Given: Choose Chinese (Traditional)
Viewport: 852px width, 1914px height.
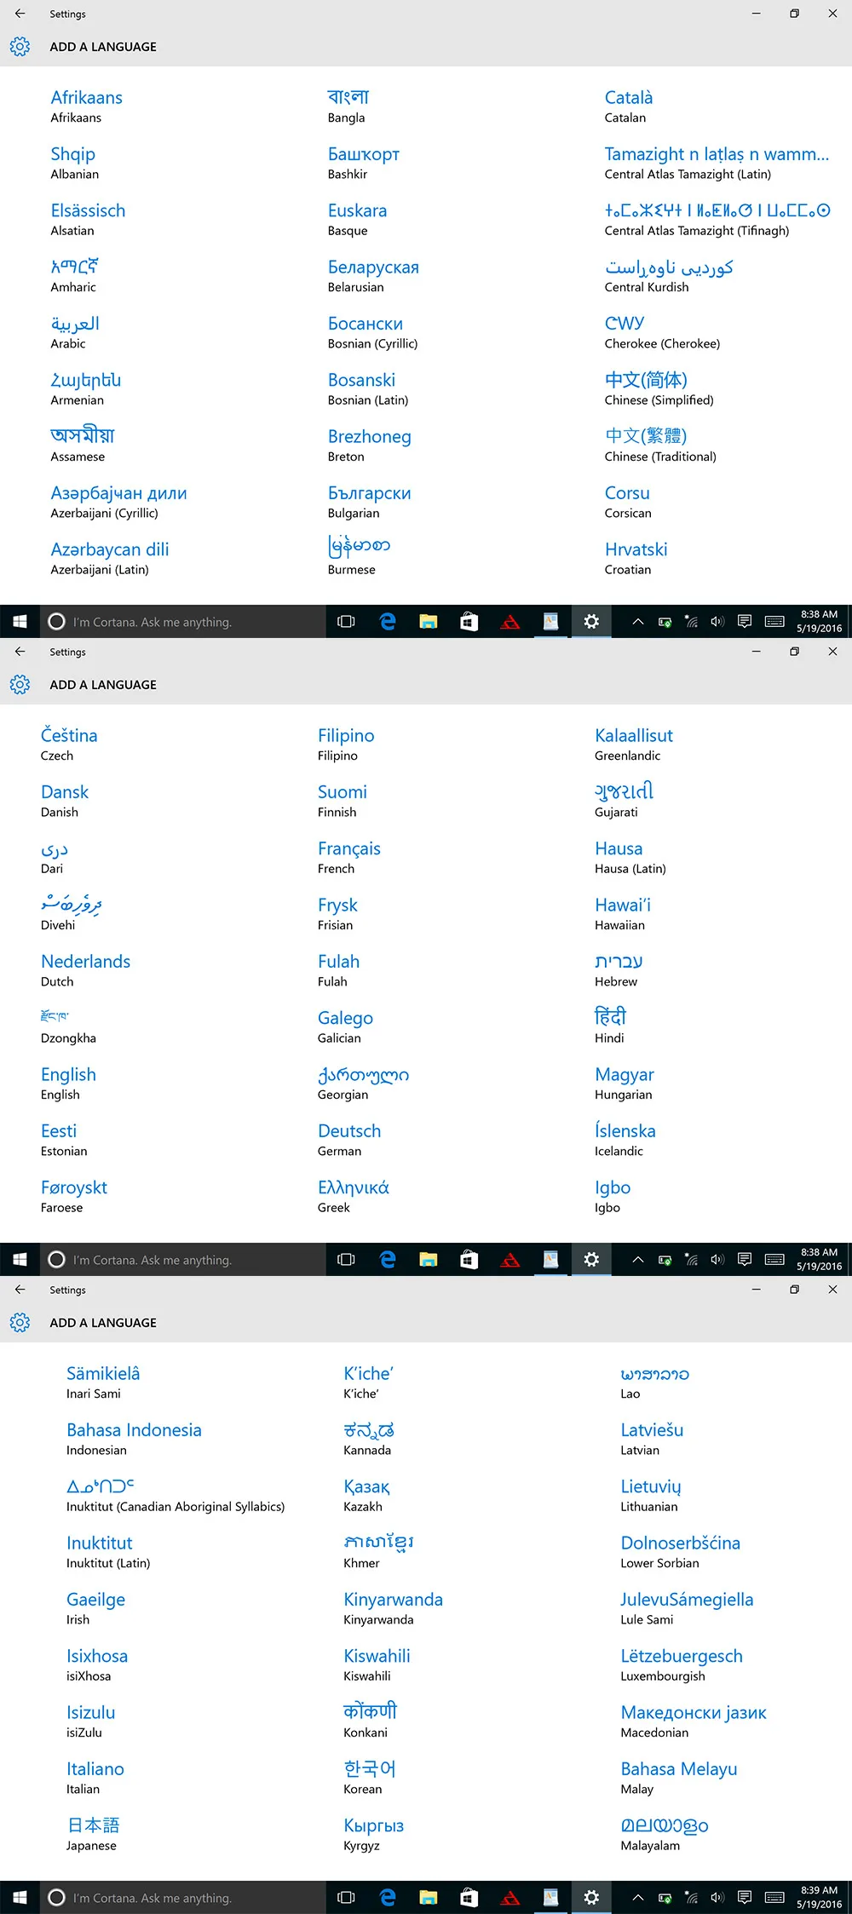Looking at the screenshot, I should 660,445.
